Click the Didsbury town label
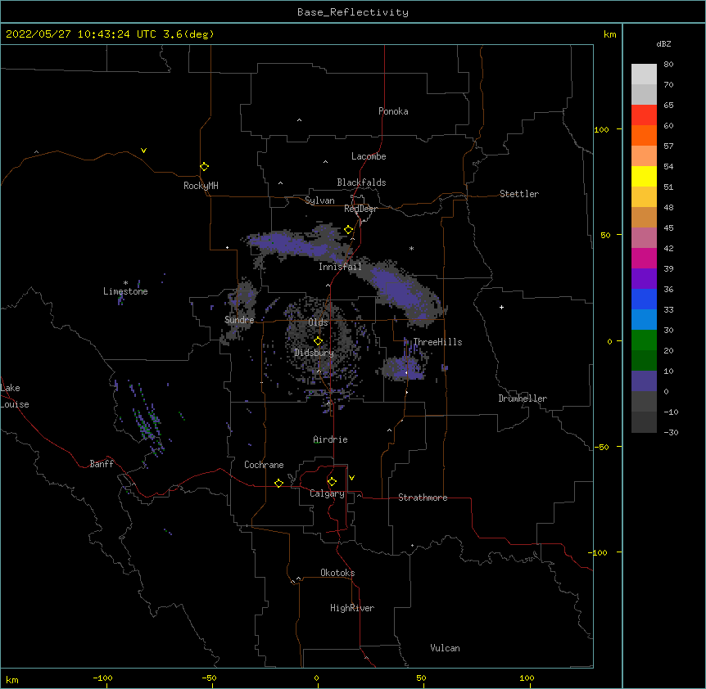The width and height of the screenshot is (706, 689). click(315, 353)
